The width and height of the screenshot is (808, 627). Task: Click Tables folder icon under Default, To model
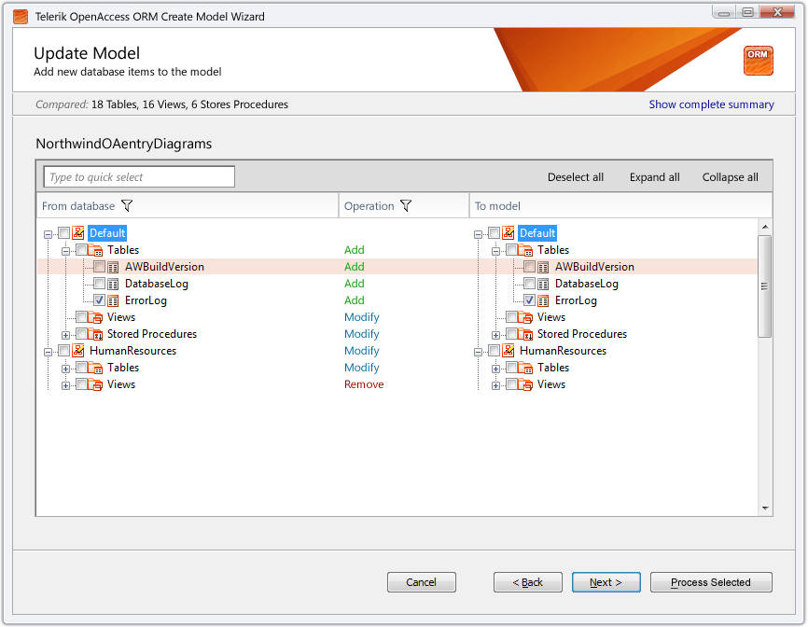click(x=525, y=250)
